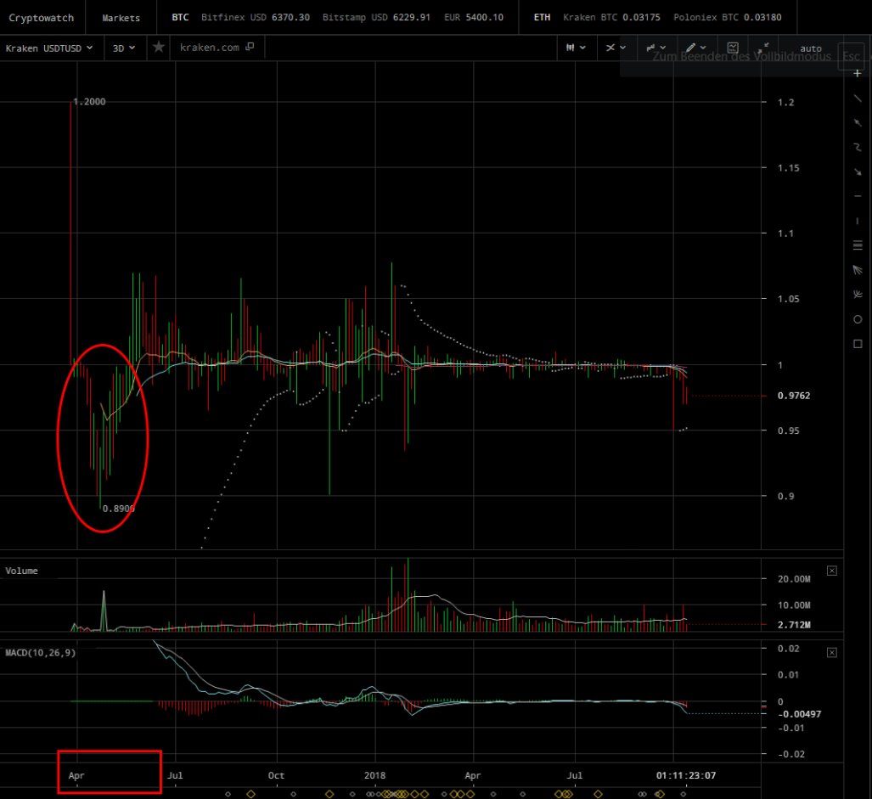
Task: Toggle the auto scale button
Action: tap(810, 48)
